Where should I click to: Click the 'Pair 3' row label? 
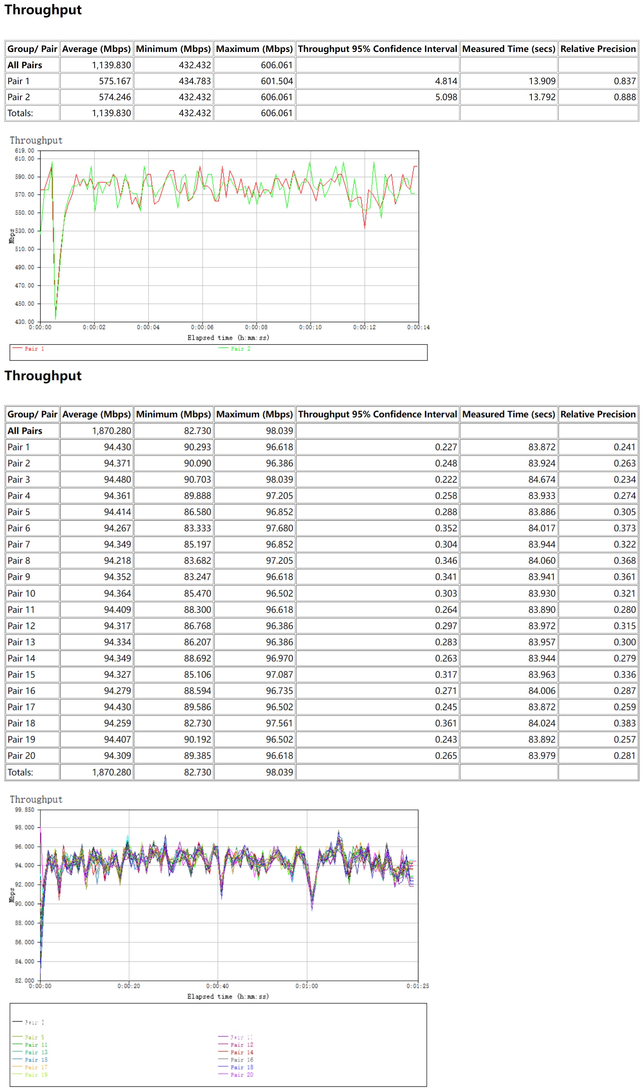[19, 479]
